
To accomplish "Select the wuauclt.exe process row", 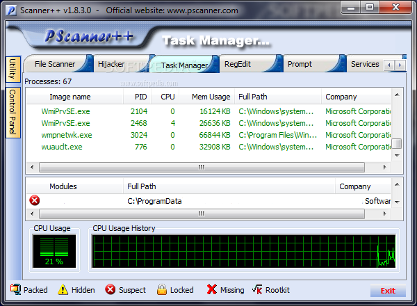I will [208, 147].
